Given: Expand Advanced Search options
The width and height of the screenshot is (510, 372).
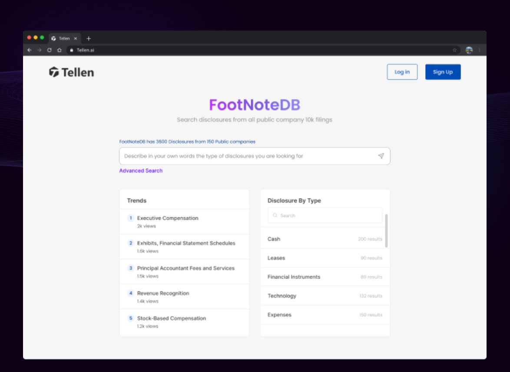Looking at the screenshot, I should tap(141, 170).
